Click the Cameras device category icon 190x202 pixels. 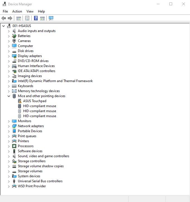pyautogui.click(x=14, y=41)
